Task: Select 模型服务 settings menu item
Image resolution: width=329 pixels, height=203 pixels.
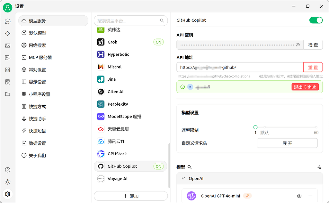Action: [53, 21]
